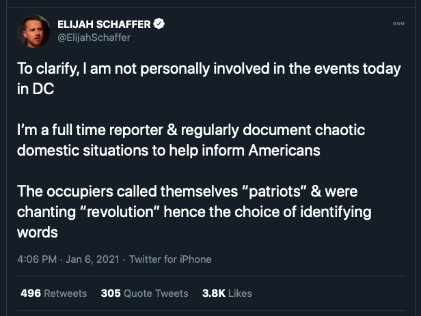Click the phrase "document chaotic" in the tweet
Image resolution: width=421 pixels, height=316 pixels.
pos(304,130)
